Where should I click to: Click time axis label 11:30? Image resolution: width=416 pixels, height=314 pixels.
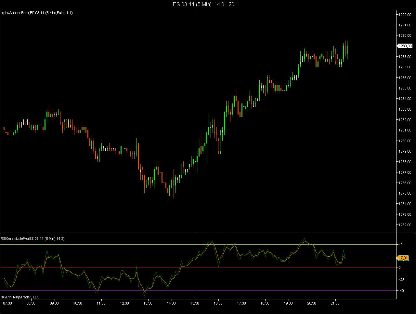(x=101, y=303)
